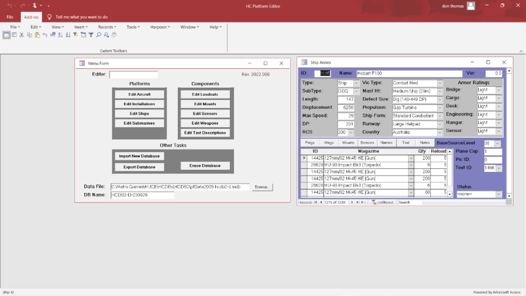Image resolution: width=526 pixels, height=296 pixels.
Task: Create new blank record in Ship Annex
Action: (x=363, y=202)
